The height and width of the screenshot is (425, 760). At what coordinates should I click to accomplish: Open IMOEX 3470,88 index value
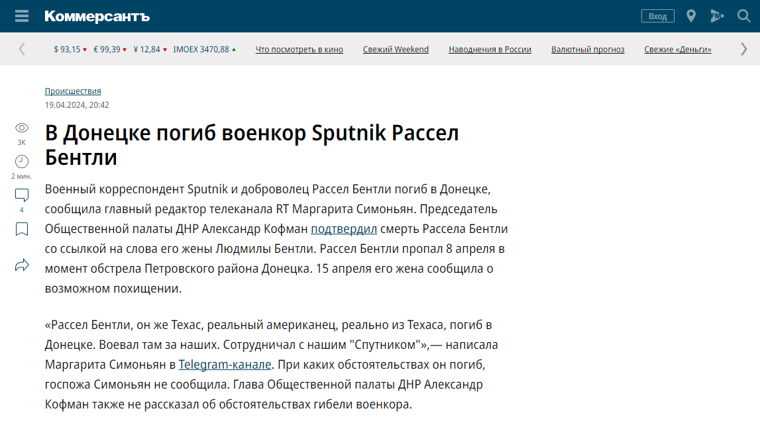pos(205,50)
